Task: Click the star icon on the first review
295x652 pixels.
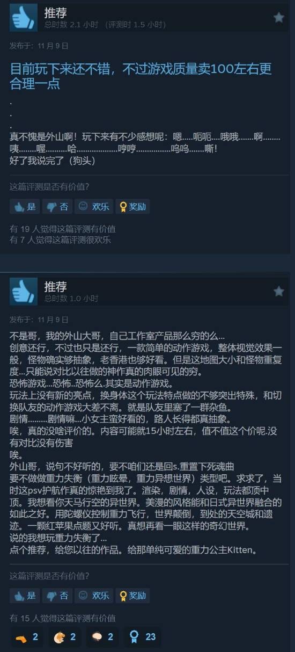Action: pyautogui.click(x=279, y=18)
